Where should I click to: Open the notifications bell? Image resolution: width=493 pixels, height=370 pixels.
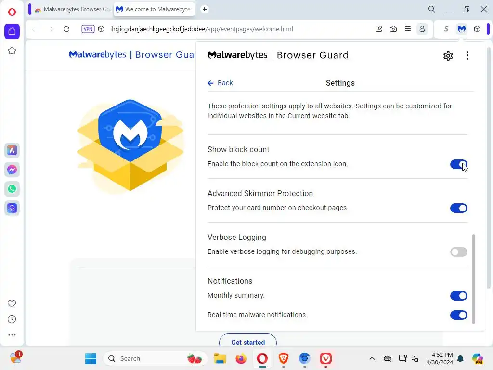tap(460, 358)
